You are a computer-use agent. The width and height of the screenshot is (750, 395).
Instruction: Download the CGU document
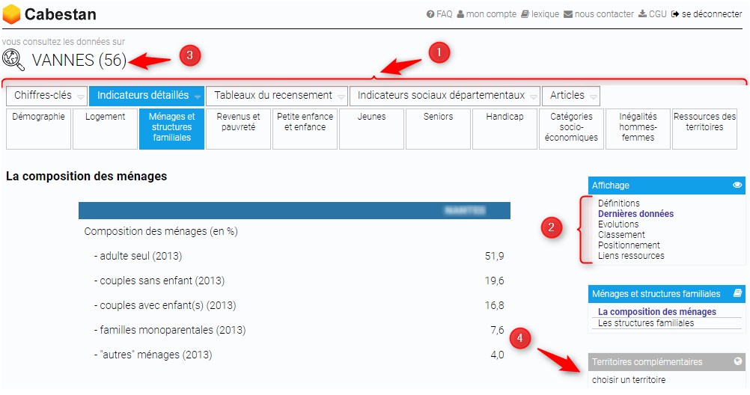tap(653, 14)
